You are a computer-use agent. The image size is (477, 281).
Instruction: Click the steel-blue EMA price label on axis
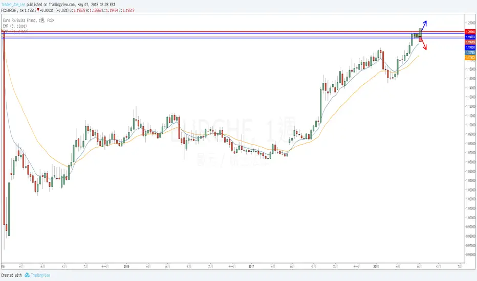pyautogui.click(x=470, y=52)
